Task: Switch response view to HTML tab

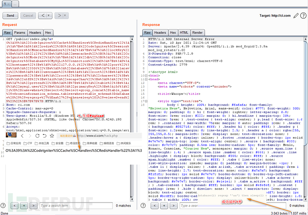Action: (x=184, y=32)
